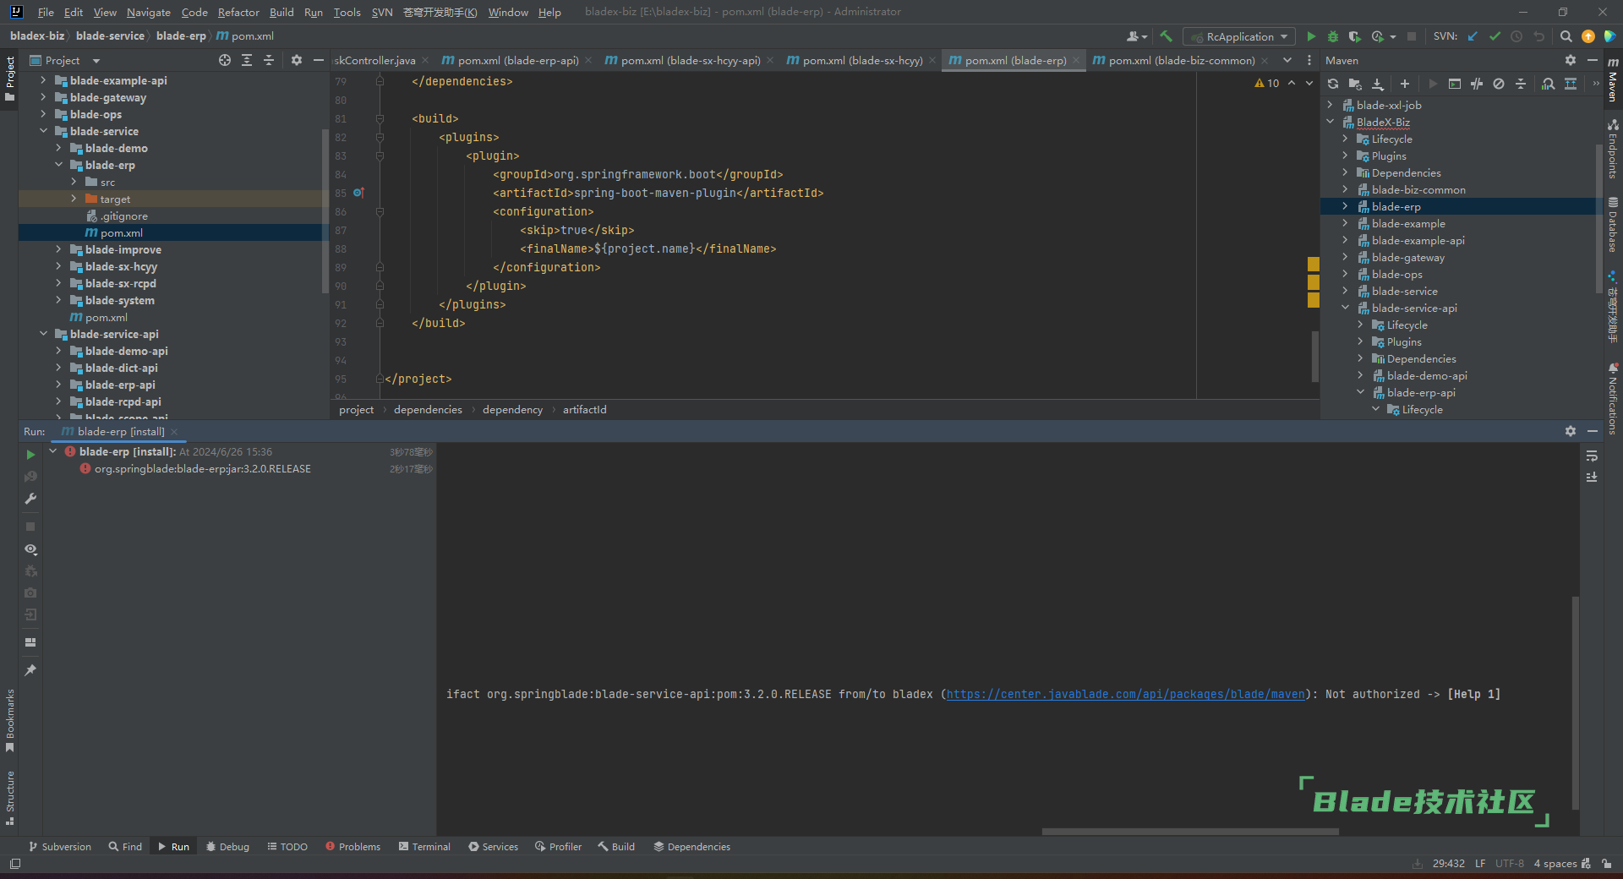The image size is (1623, 879).
Task: Run RcApplication with Coverage
Action: pyautogui.click(x=1354, y=36)
